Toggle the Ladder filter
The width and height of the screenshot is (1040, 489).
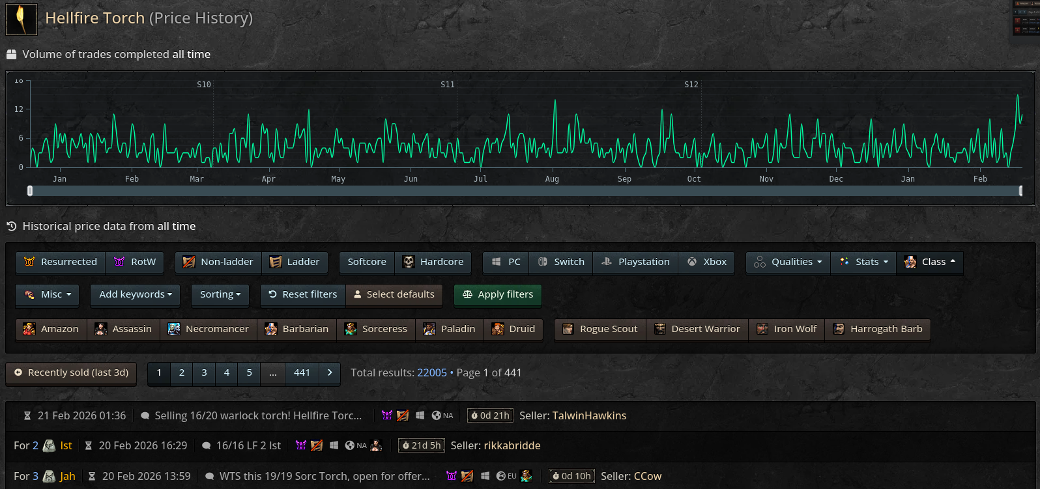coord(295,262)
